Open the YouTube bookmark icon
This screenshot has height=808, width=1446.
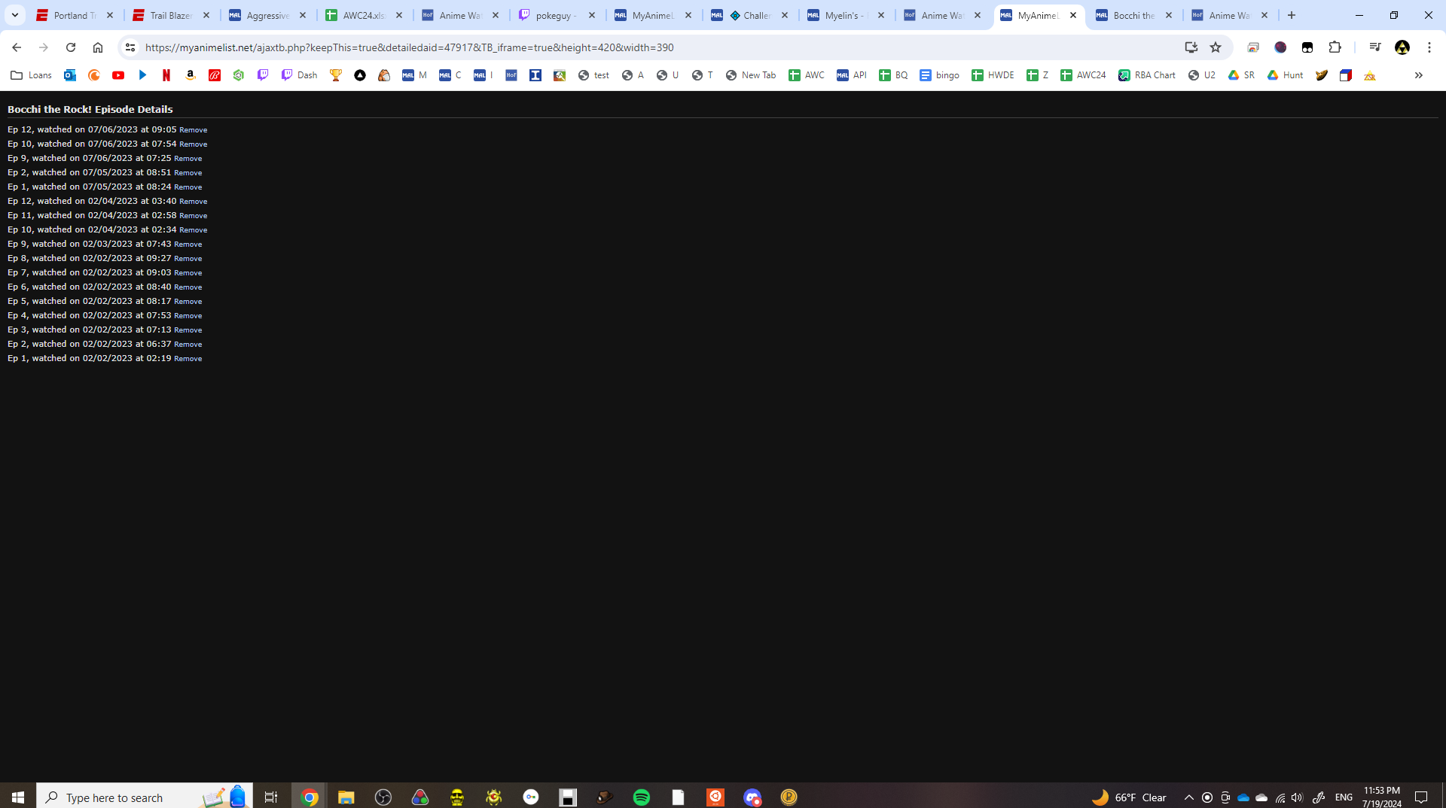118,75
